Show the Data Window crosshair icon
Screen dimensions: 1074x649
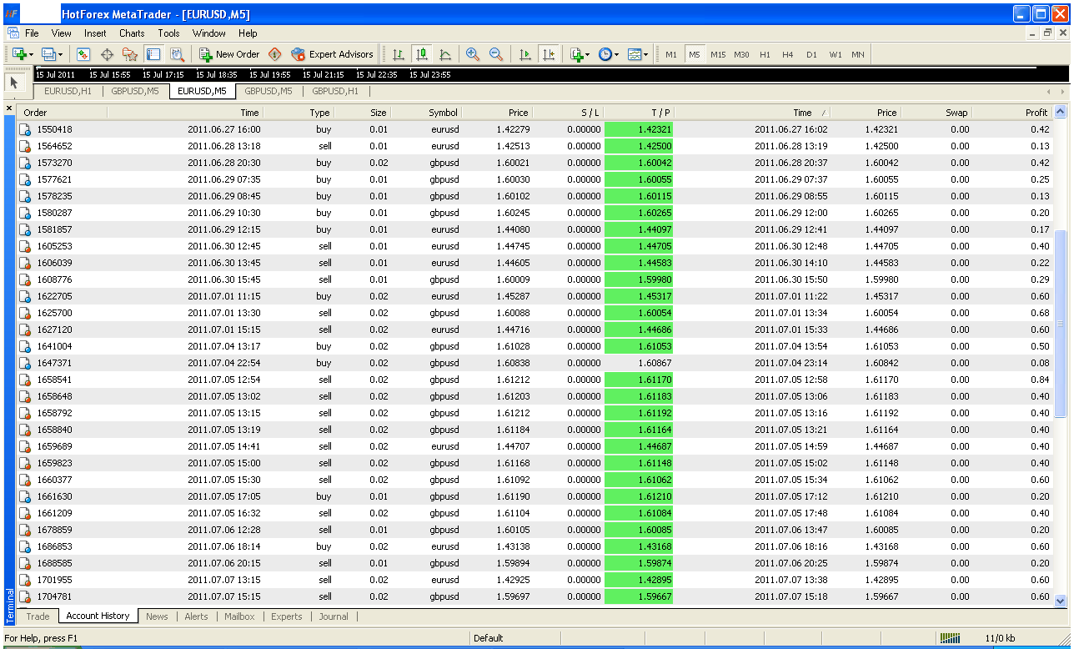tap(107, 54)
